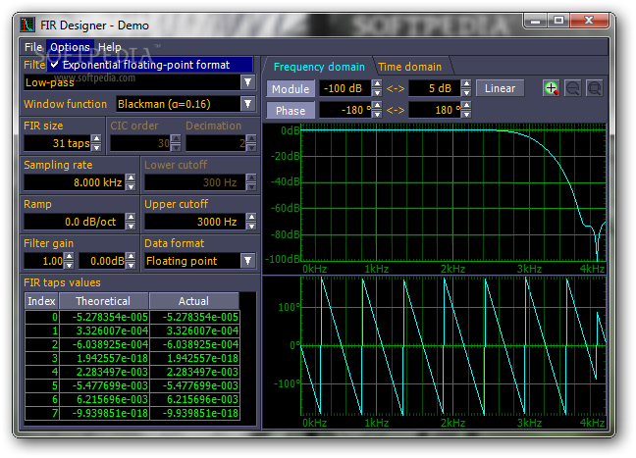The image size is (636, 458).
Task: Click the red cutoff marker in phase plot
Action: pyautogui.click(x=529, y=346)
